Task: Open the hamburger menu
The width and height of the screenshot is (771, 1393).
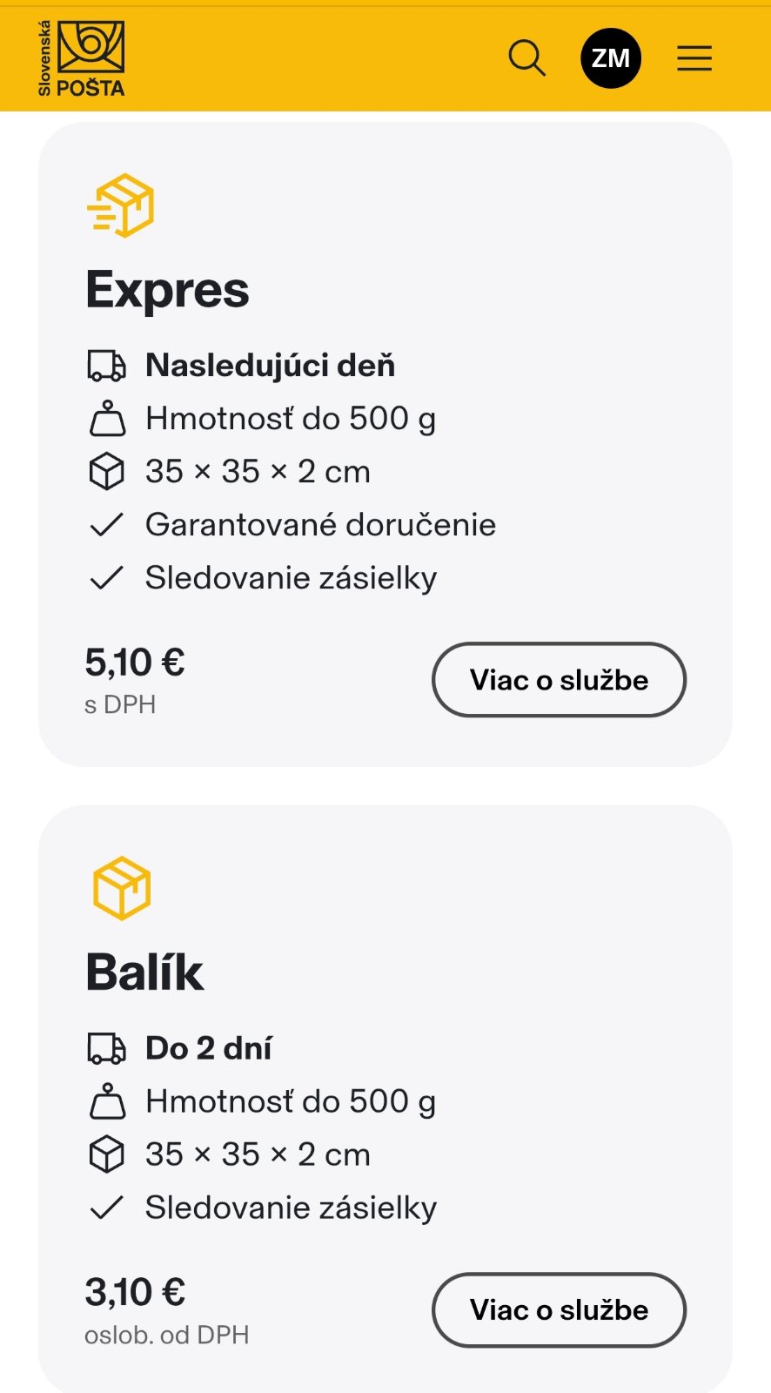Action: (x=694, y=58)
